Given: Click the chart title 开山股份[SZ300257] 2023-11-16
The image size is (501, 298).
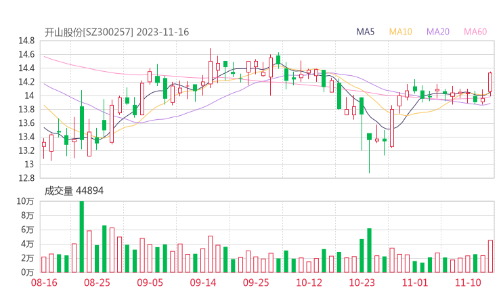Looking at the screenshot, I should coord(116,33).
